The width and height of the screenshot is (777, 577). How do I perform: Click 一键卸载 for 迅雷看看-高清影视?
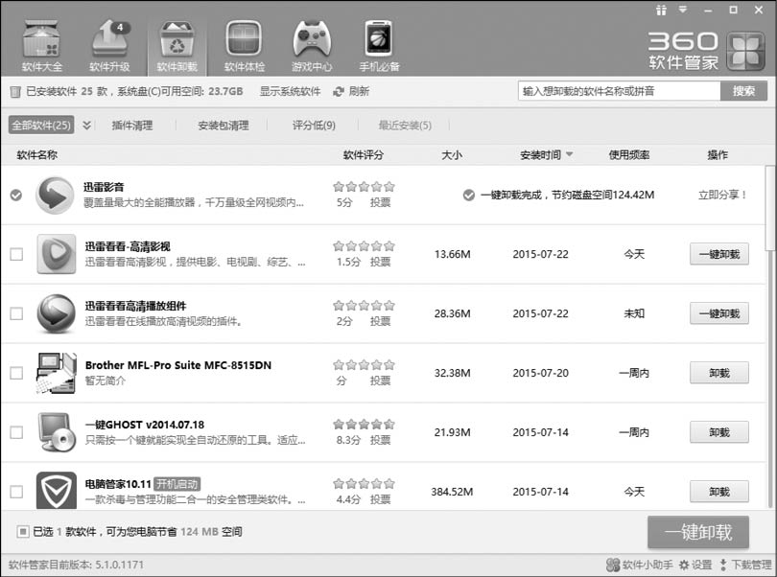(719, 254)
